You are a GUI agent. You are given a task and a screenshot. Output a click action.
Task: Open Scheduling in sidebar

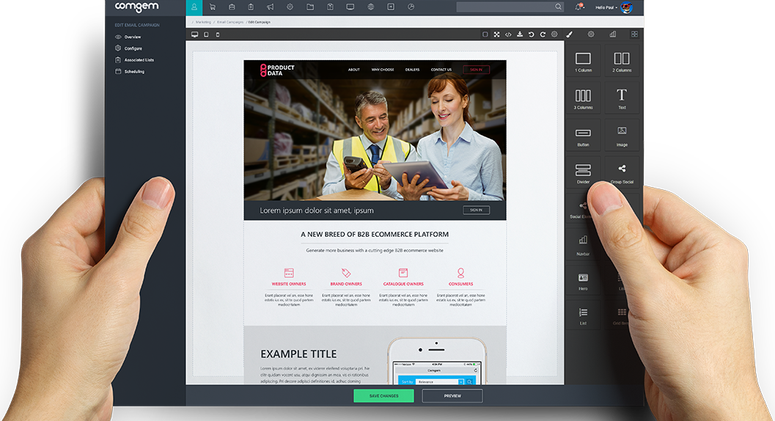[130, 71]
